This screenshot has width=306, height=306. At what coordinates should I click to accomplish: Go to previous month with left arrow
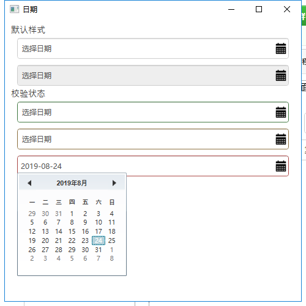[x=29, y=183]
